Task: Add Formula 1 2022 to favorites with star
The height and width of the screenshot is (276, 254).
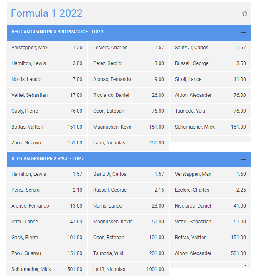Action: pos(244,13)
